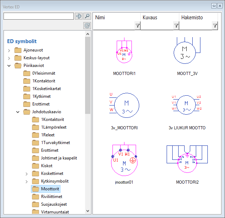Collapse the Johdotuskaavio folder
The image size is (225, 218).
tap(18, 112)
